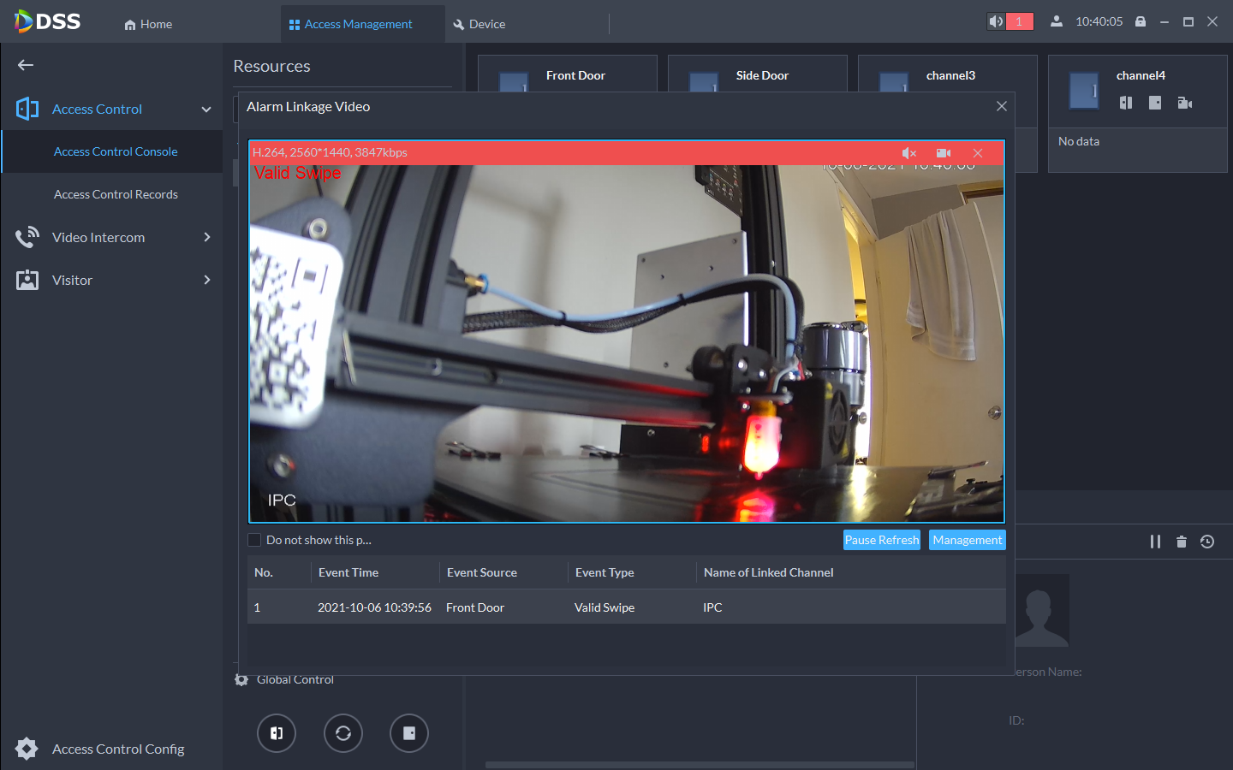Switch to the Device tab
Screen dimensions: 1233x770
click(x=479, y=24)
